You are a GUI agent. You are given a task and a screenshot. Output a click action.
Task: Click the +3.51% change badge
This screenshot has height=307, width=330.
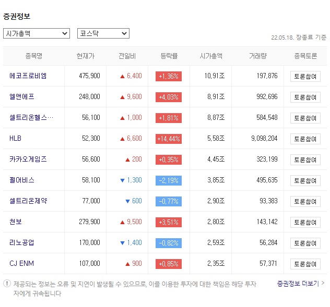pos(169,222)
